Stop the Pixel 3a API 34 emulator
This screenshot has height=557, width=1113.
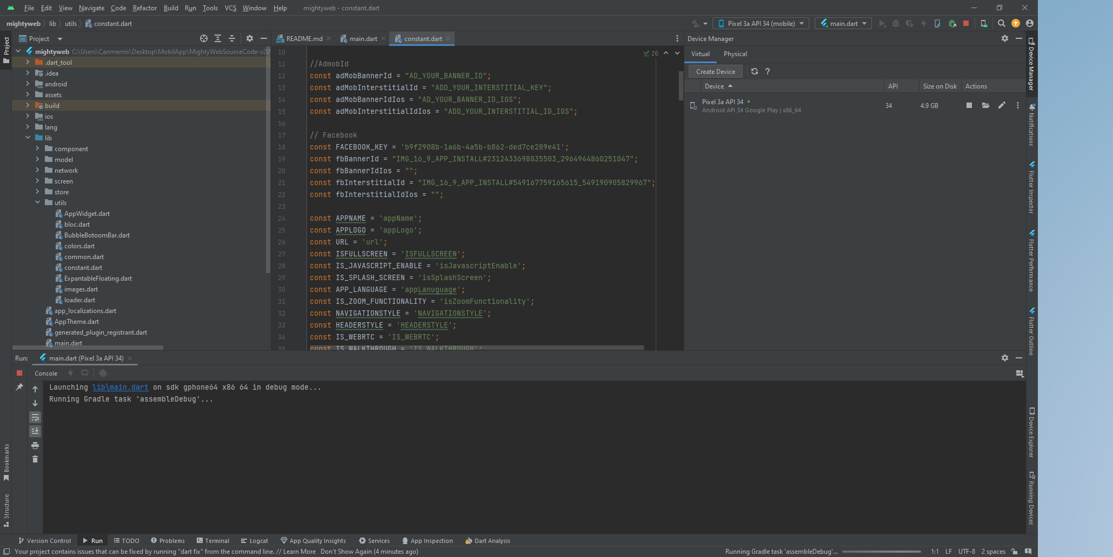pyautogui.click(x=969, y=105)
